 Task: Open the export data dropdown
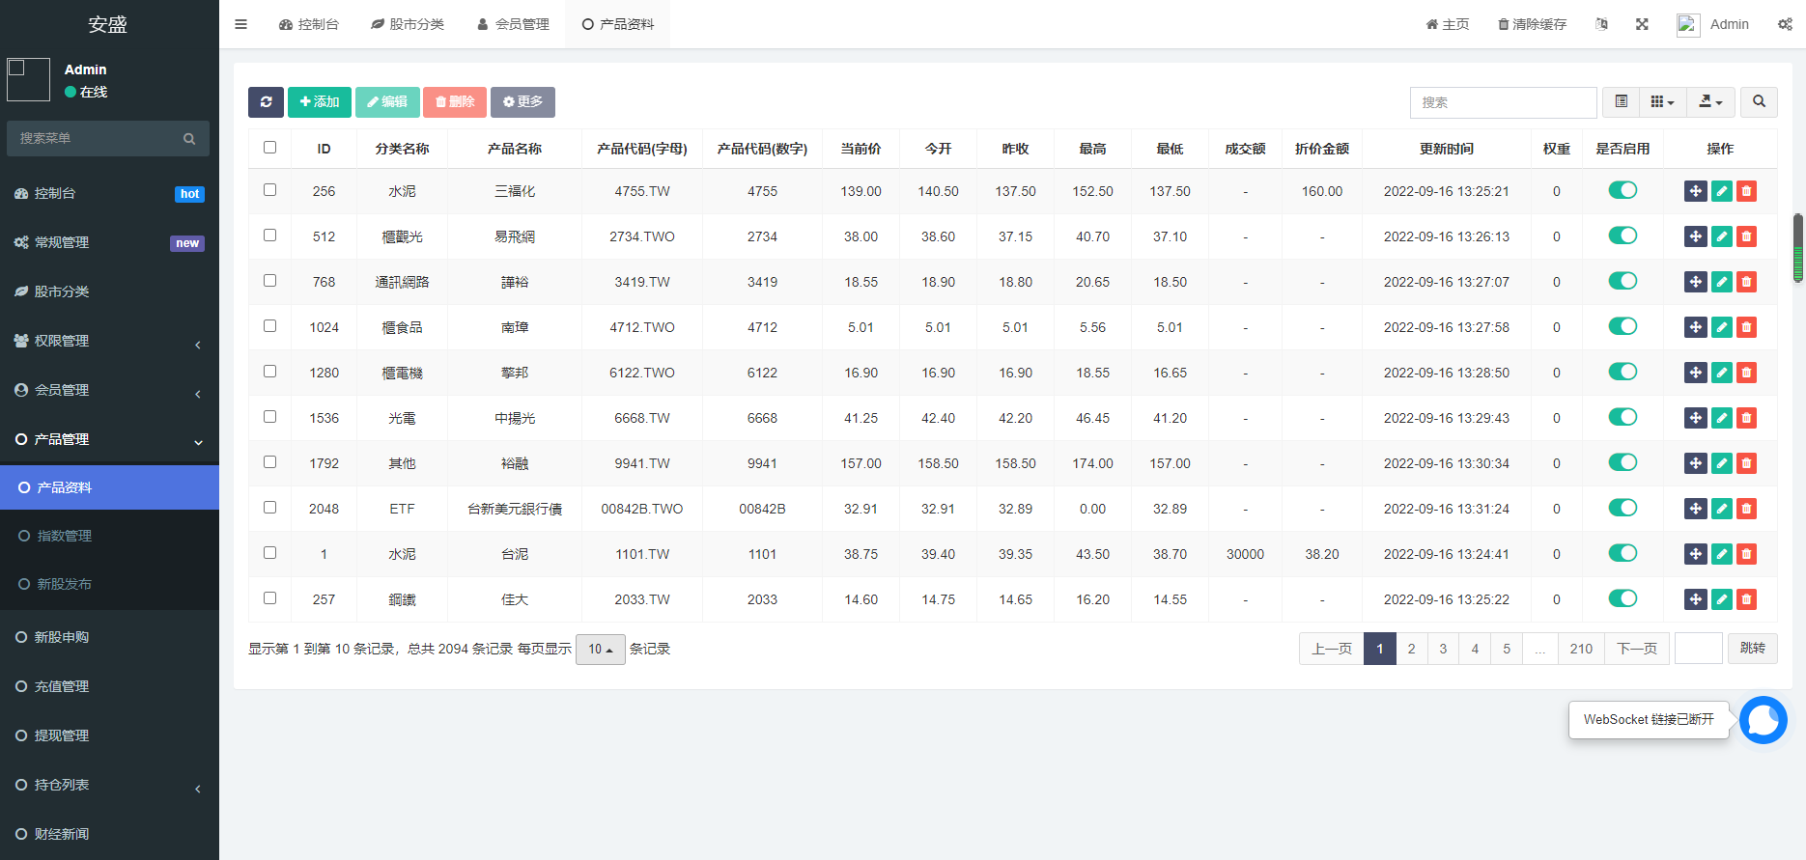click(1709, 102)
